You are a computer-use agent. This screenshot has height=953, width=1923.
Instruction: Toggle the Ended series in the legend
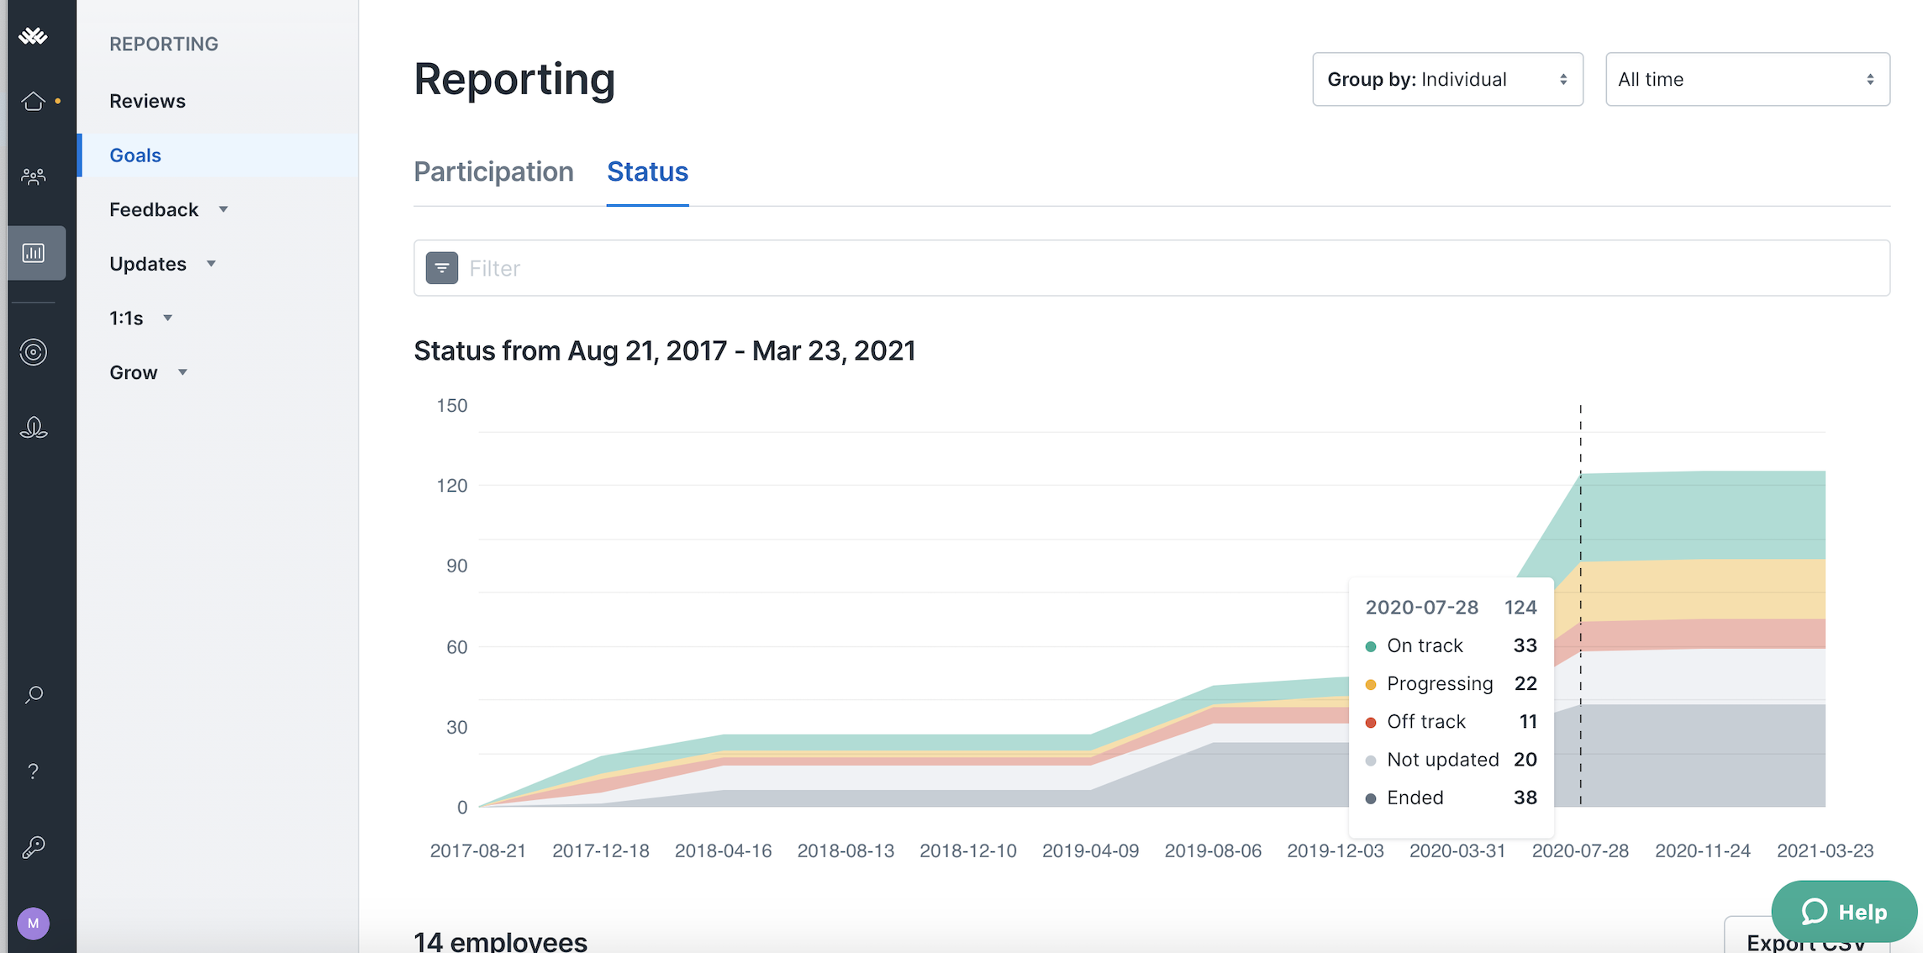point(1415,798)
